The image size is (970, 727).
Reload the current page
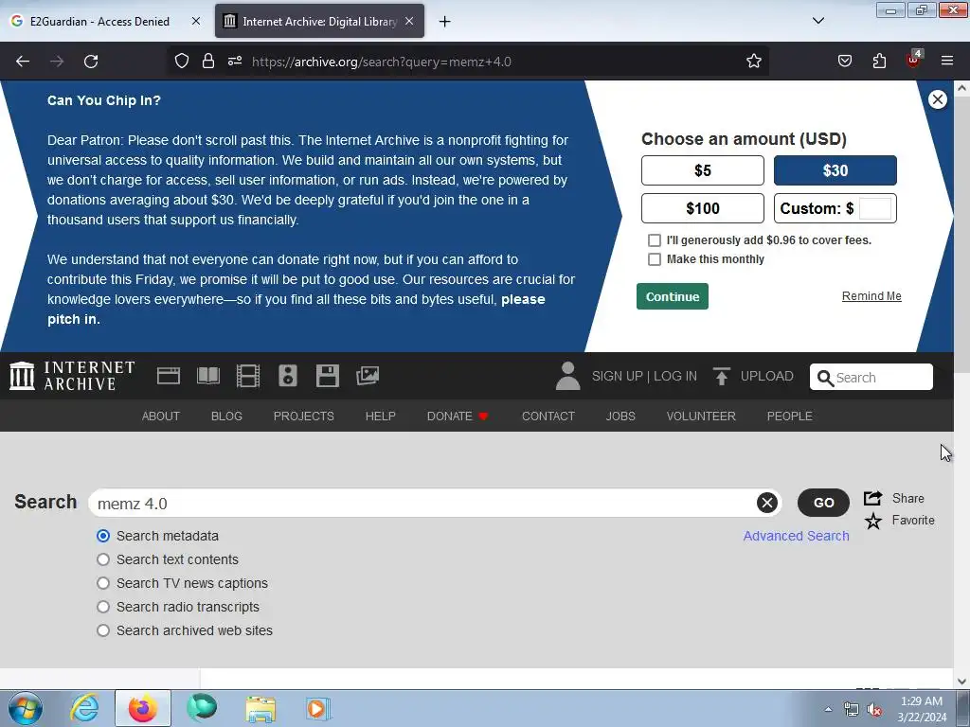point(91,62)
